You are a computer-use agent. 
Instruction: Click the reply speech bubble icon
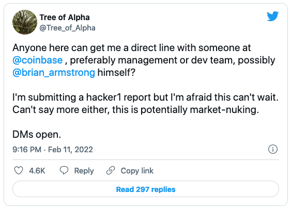point(64,170)
